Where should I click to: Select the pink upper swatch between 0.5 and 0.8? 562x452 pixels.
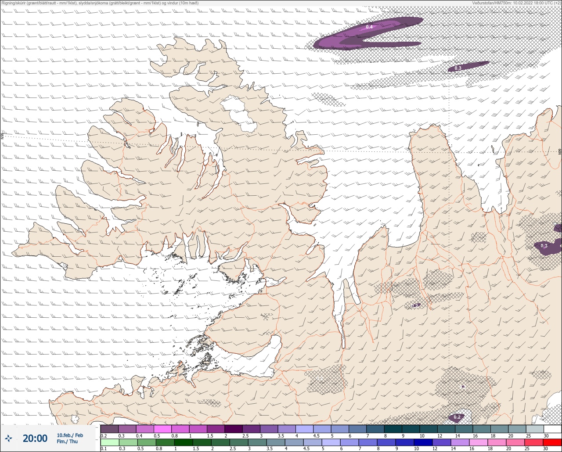point(162,429)
